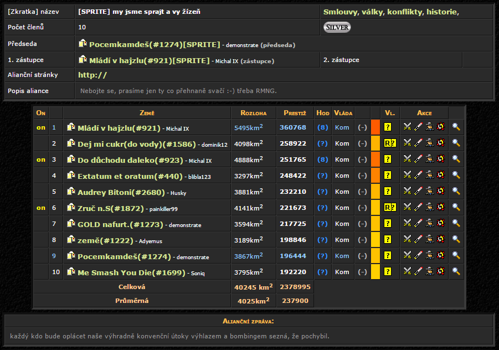Click prestige value 360768
This screenshot has width=499, height=350.
293,127
